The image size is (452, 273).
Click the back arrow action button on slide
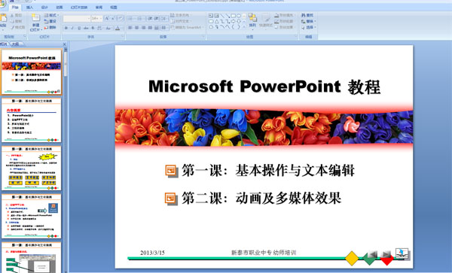pos(372,254)
